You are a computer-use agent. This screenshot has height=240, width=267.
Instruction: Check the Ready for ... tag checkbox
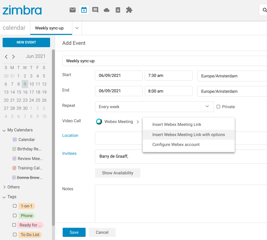14,225
